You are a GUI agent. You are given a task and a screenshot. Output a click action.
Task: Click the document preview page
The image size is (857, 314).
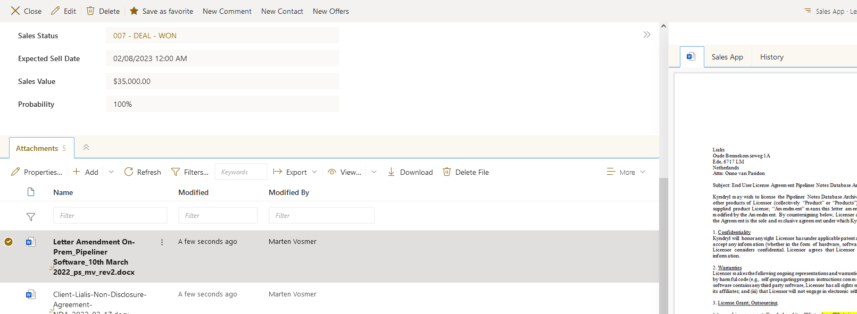point(766,193)
